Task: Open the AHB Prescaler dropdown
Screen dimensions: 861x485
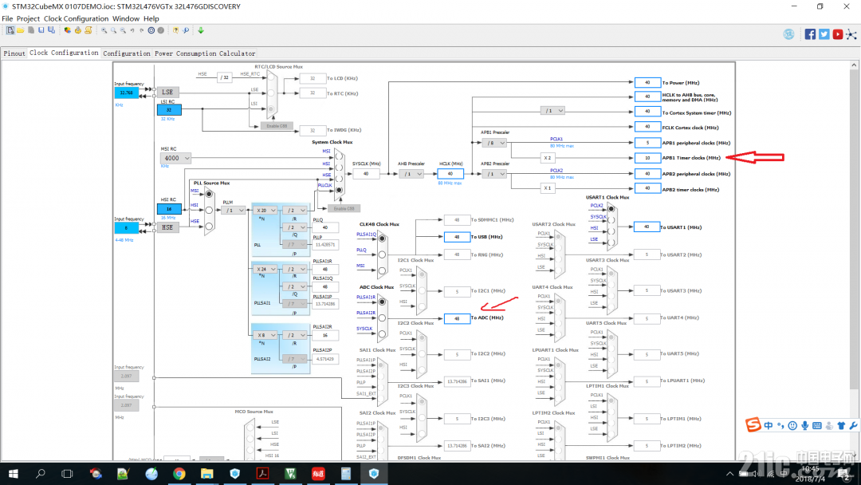Action: pyautogui.click(x=411, y=174)
